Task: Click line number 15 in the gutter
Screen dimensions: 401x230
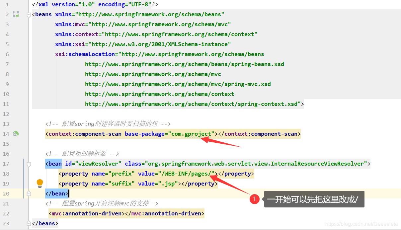Action: pos(6,144)
